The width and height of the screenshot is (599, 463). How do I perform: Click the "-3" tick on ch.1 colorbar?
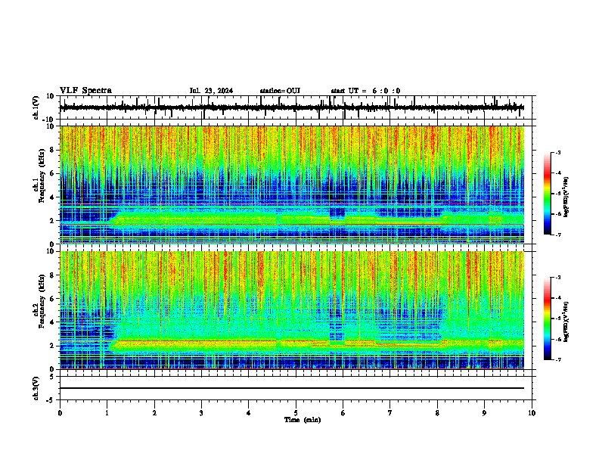point(558,153)
